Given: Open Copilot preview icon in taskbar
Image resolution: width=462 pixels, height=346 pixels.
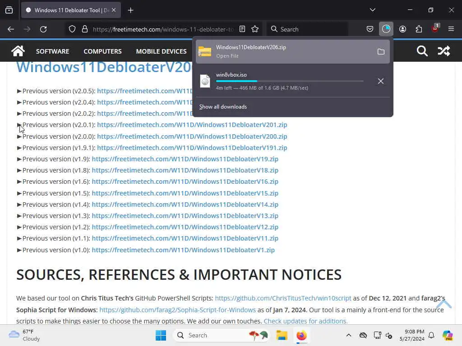Looking at the screenshot, I should [448, 335].
